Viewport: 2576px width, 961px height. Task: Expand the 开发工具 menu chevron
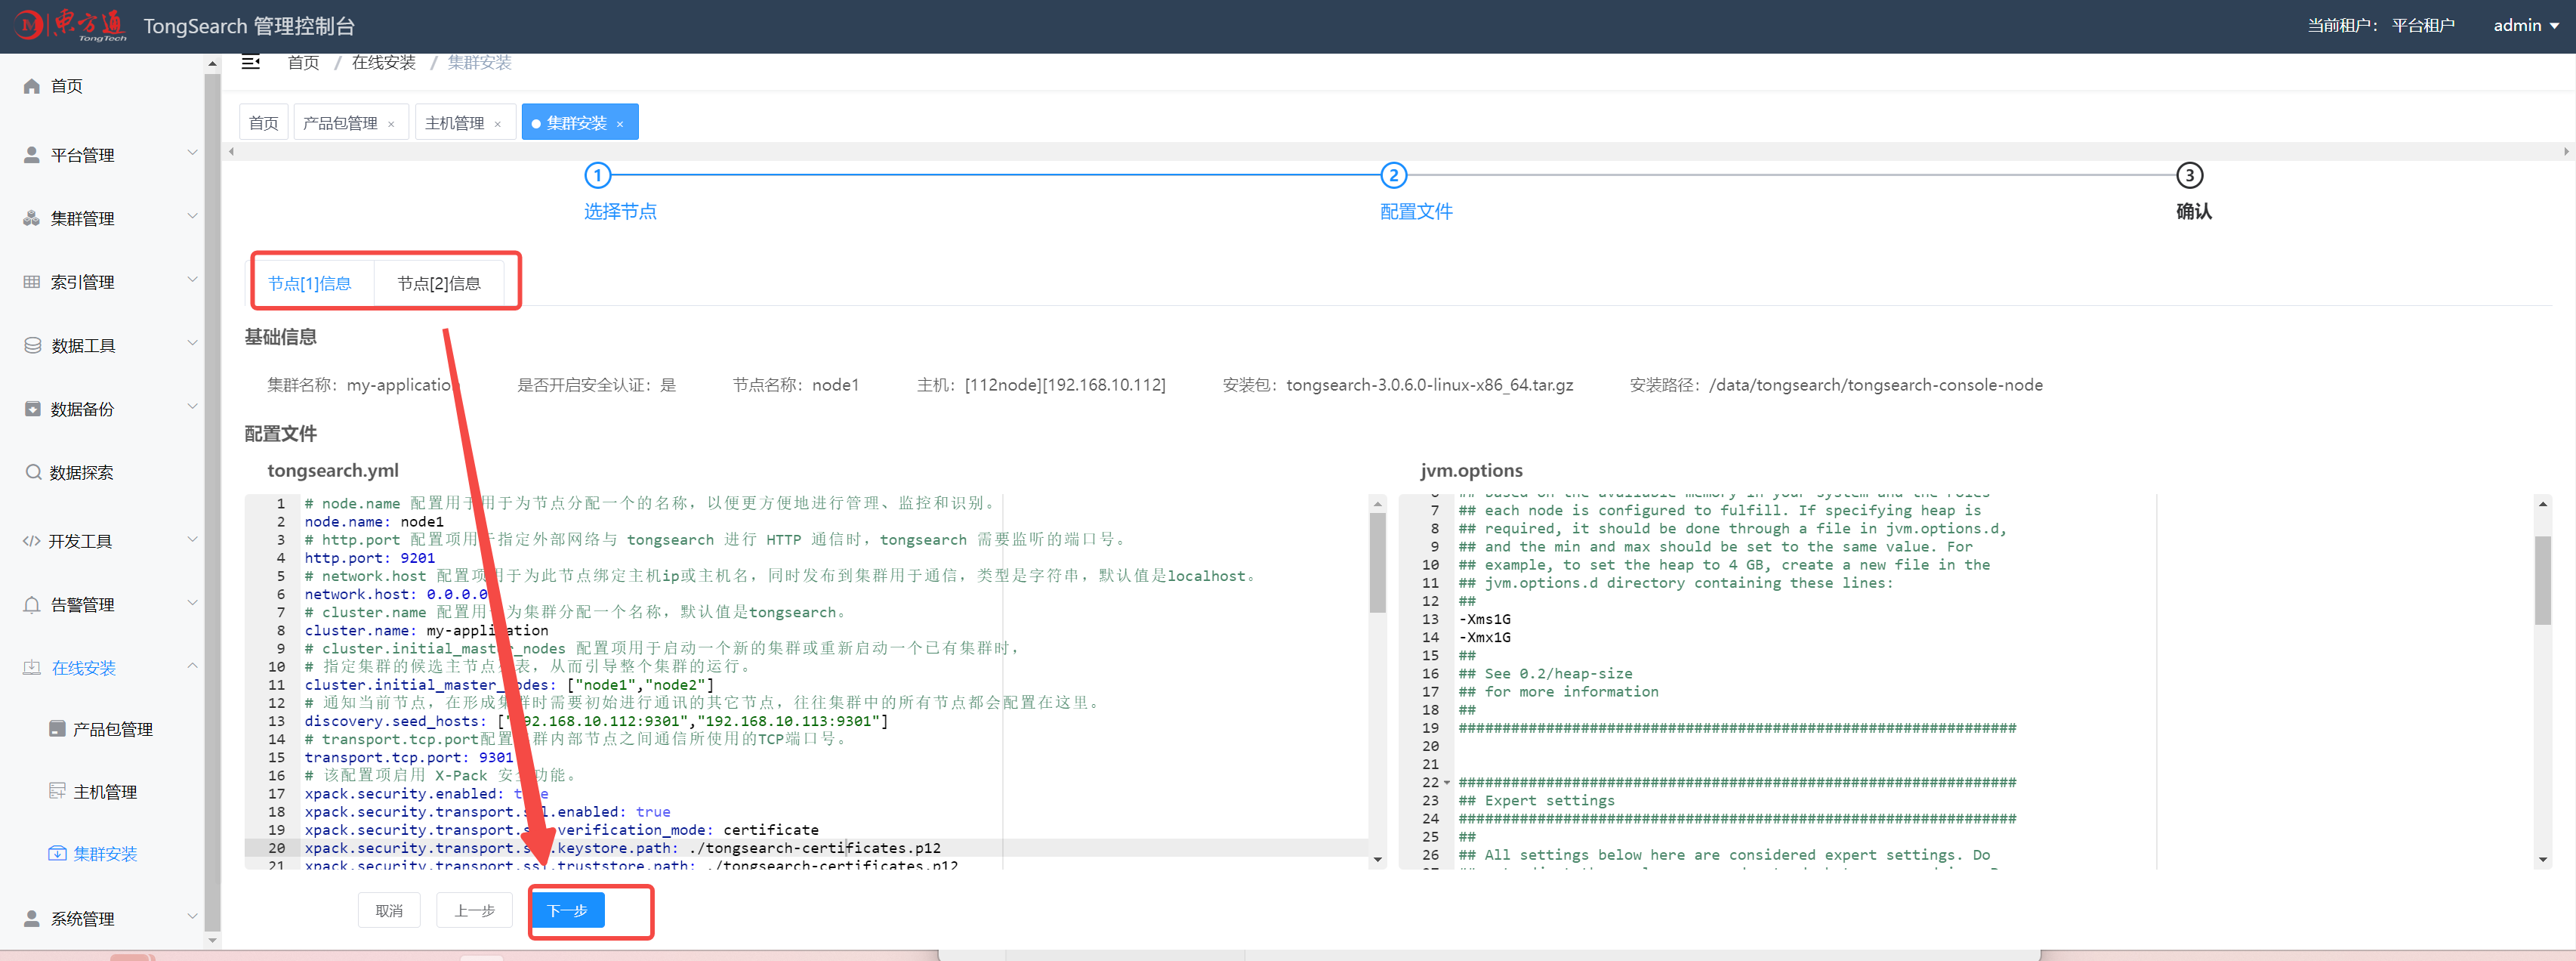tap(192, 540)
